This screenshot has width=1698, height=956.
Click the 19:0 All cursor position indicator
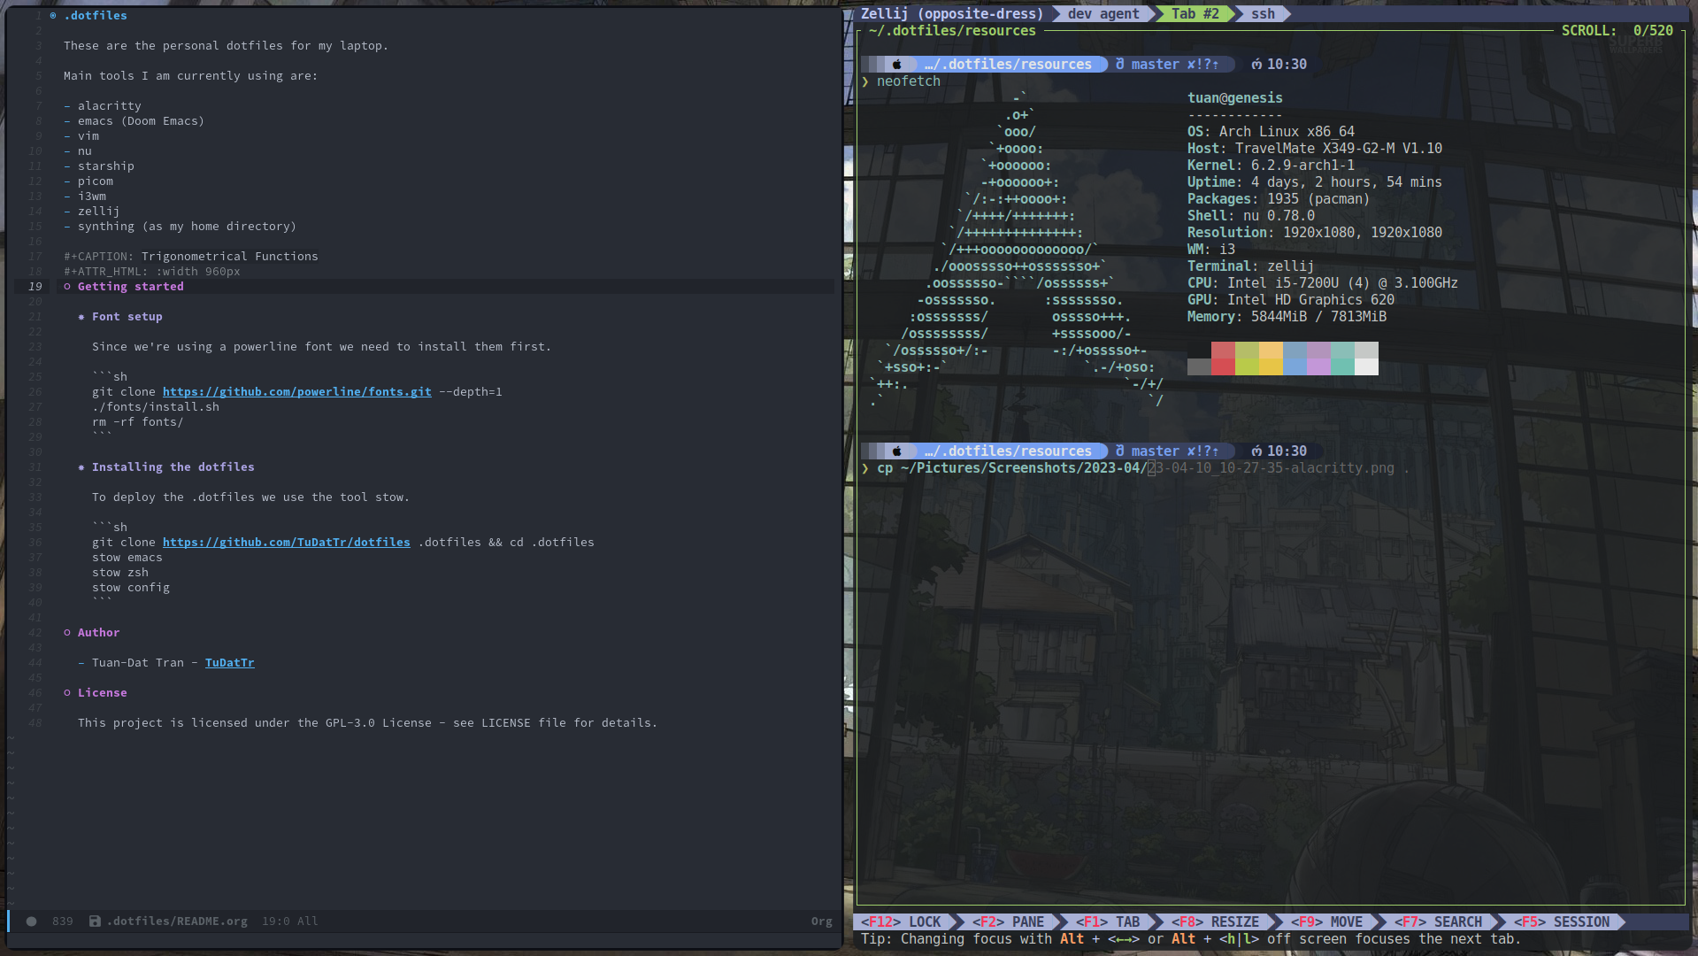point(290,921)
